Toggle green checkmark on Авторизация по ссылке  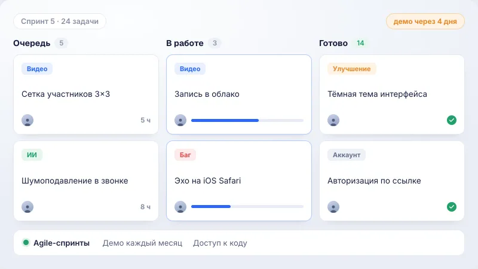(452, 207)
